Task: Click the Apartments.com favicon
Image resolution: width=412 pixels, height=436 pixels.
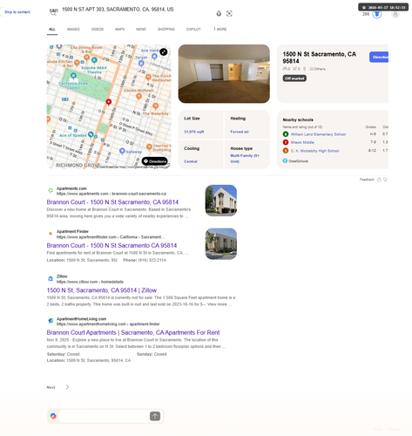Action: coord(51,191)
